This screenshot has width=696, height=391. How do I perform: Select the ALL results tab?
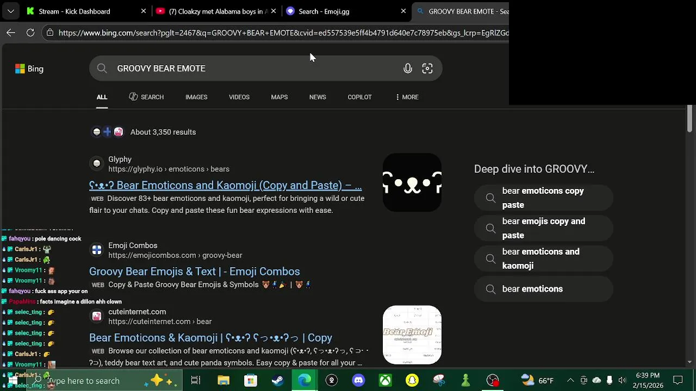[x=102, y=97]
